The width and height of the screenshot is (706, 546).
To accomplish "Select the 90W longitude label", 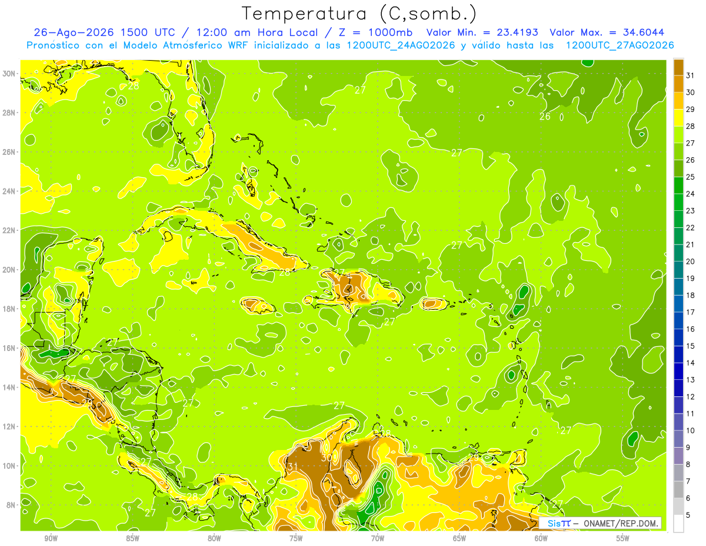I will coord(51,538).
